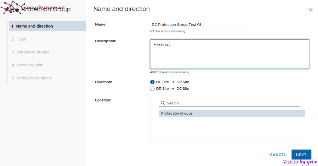Screen dimensions: 318x166
Task: Click the NEXT button
Action: [x=301, y=155]
